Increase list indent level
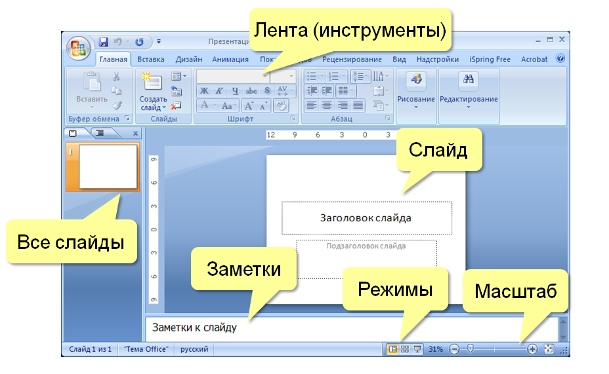This screenshot has height=374, width=609. click(327, 90)
